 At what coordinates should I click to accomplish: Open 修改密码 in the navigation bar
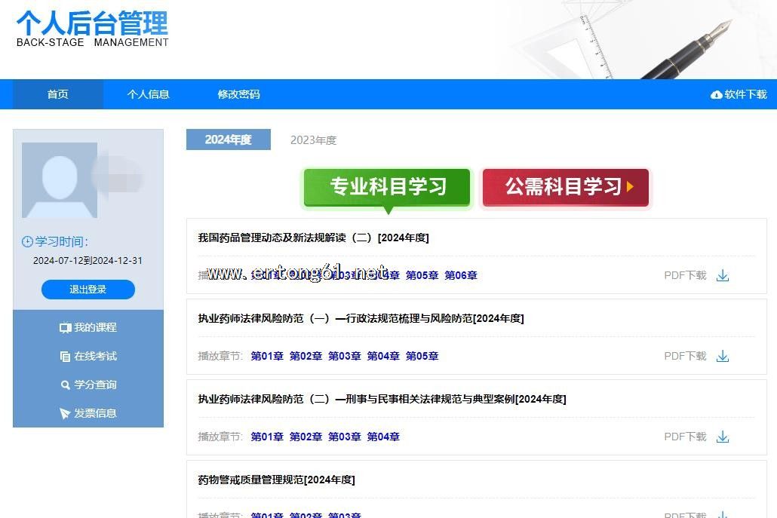pyautogui.click(x=238, y=94)
